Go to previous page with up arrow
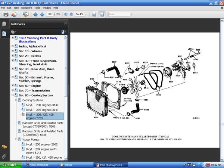The width and height of the screenshot is (224, 168). pyautogui.click(x=35, y=14)
